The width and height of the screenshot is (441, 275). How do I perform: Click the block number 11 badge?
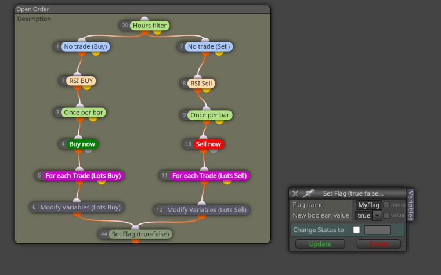click(x=165, y=175)
